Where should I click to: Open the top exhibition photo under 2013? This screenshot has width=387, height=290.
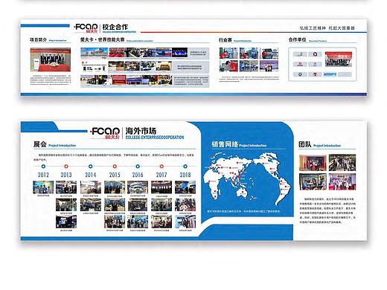pos(66,187)
